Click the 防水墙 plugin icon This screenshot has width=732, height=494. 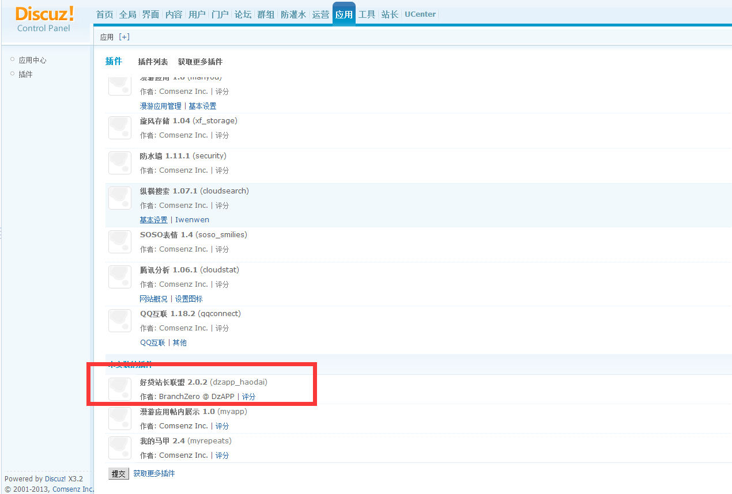pos(120,163)
